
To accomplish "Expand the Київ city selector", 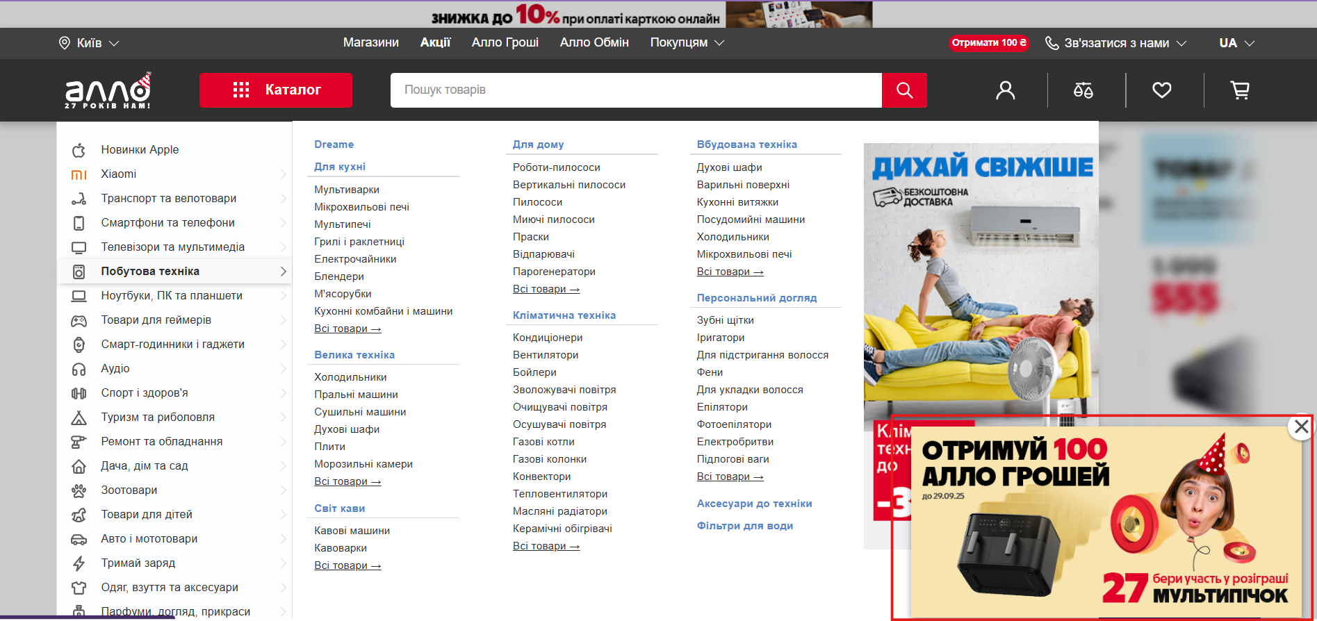I will (x=89, y=43).
